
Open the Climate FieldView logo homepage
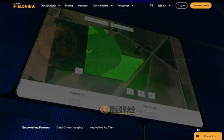point(24,6)
